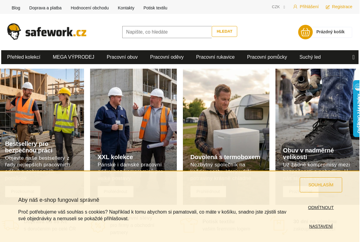Screen dimensions: 364x242
Task: Click the Registrace link
Action: [x=342, y=7]
